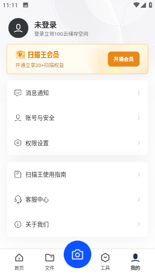This screenshot has height=275, width=155.
Task: Open the 扫描王会员 membership banner
Action: (77, 59)
